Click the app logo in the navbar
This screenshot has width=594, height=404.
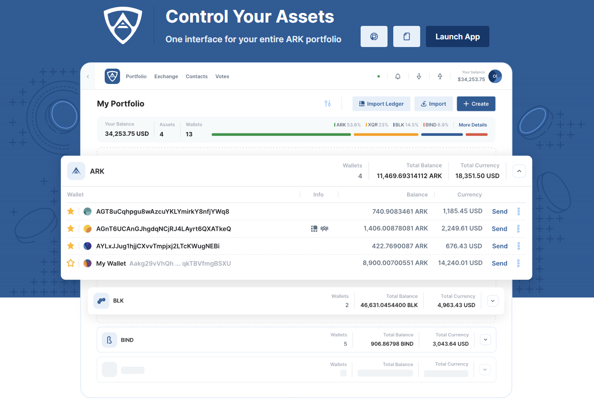coord(112,76)
